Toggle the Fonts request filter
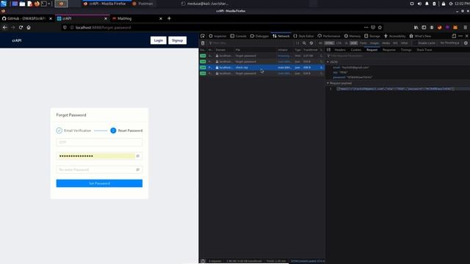Image resolution: width=470 pixels, height=264 pixels. 363,43
